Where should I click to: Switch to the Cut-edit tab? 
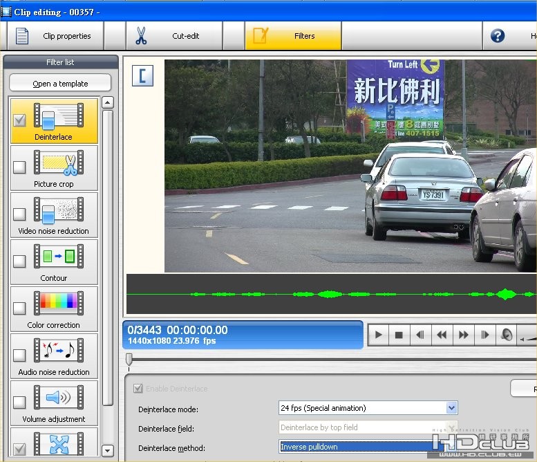tap(174, 36)
